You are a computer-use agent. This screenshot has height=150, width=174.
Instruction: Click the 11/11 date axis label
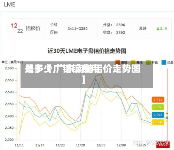[x=19, y=145]
